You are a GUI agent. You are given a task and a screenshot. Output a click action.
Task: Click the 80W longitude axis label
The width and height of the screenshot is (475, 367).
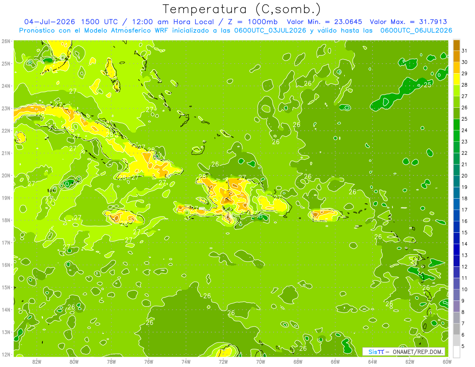coord(74,361)
